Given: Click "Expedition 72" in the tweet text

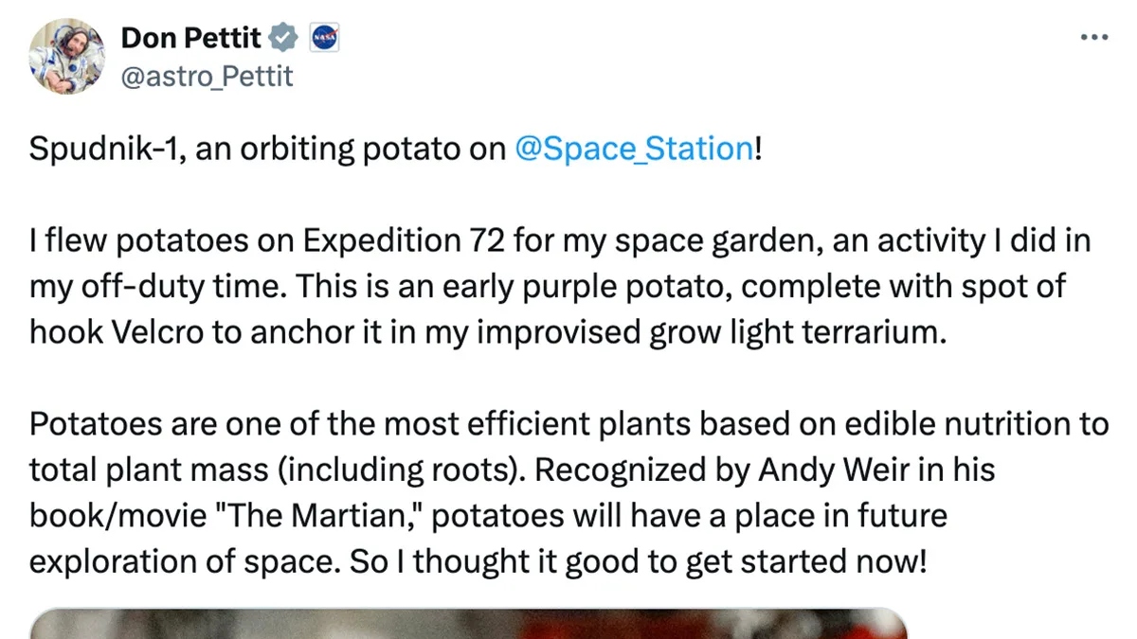Looking at the screenshot, I should (403, 241).
